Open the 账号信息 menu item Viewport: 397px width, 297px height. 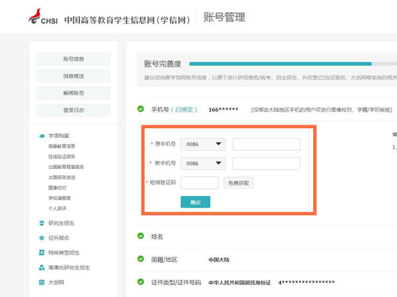tap(73, 59)
